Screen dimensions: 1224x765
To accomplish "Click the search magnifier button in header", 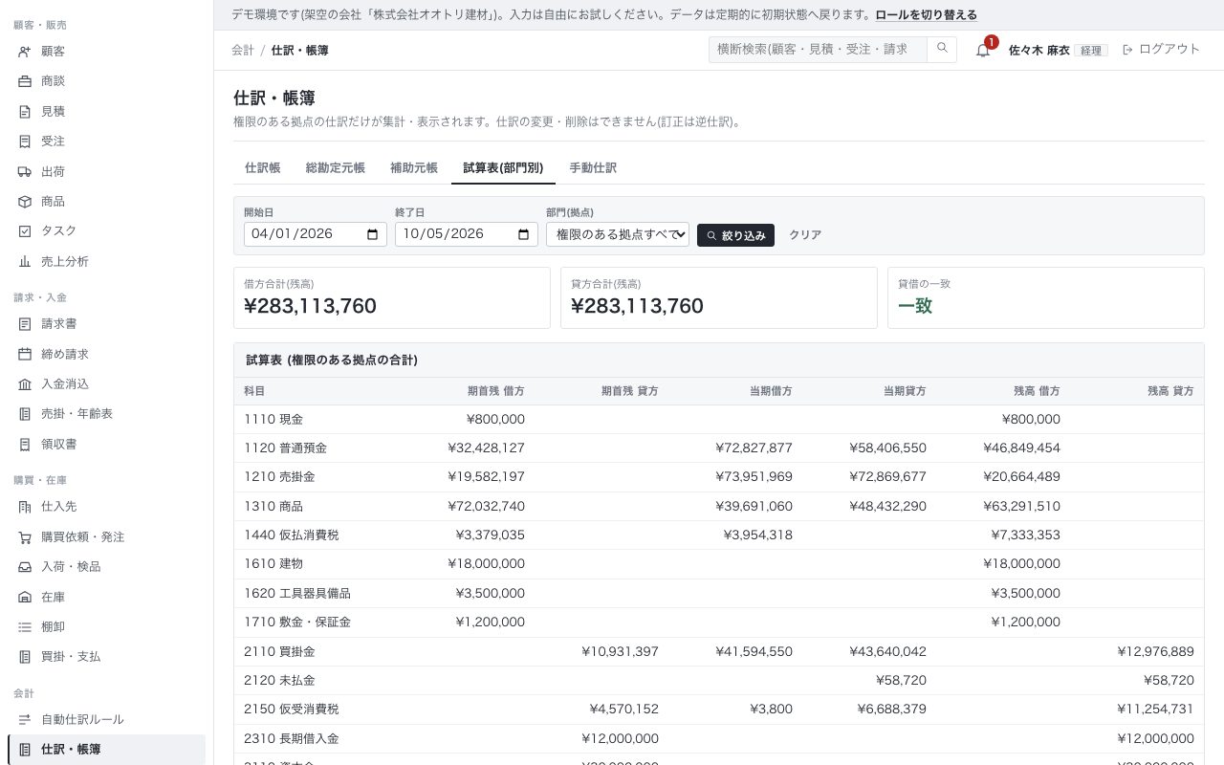I will [x=942, y=49].
